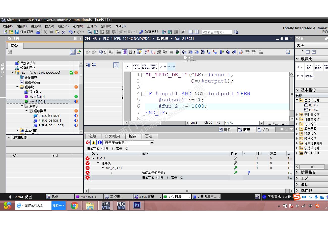Insert a CASE OF statement snippet
Screen dimensions: 328x227
coord(137,67)
